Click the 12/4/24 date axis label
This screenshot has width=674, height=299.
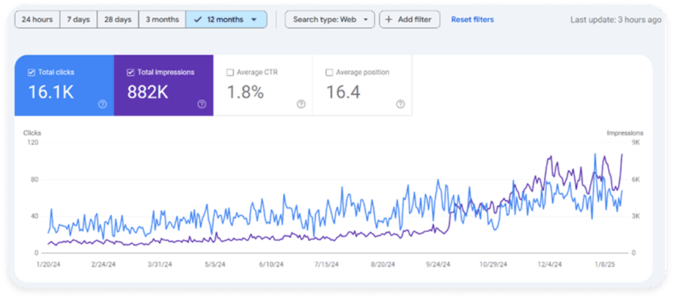(x=551, y=265)
